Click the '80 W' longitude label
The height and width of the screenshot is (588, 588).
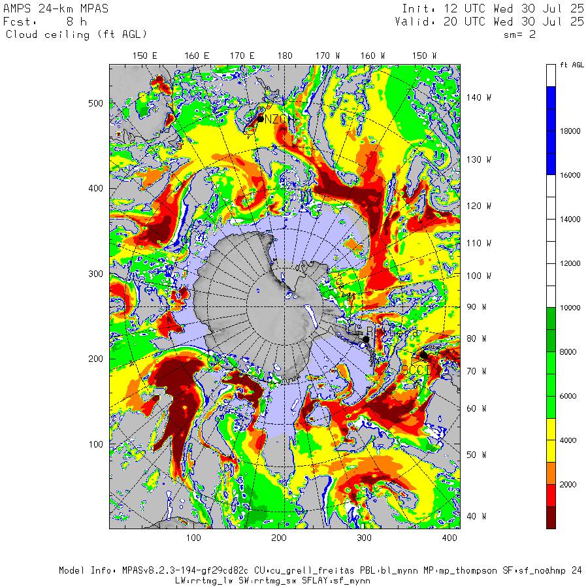tap(476, 338)
